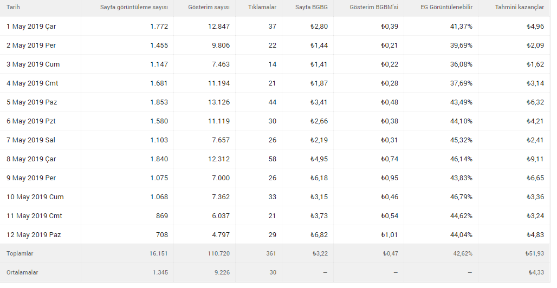This screenshot has width=557, height=288.
Task: Click the 8 May 2019 Çar date cell
Action: pyautogui.click(x=31, y=159)
